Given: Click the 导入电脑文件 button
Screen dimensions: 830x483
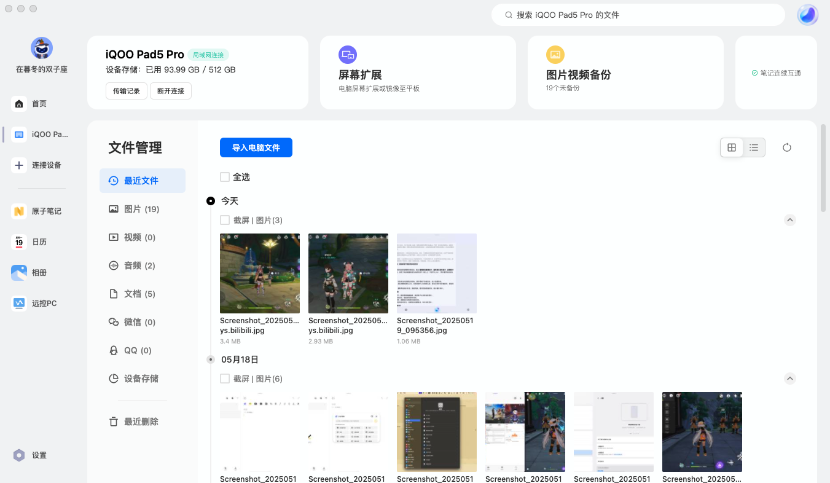Looking at the screenshot, I should point(256,147).
